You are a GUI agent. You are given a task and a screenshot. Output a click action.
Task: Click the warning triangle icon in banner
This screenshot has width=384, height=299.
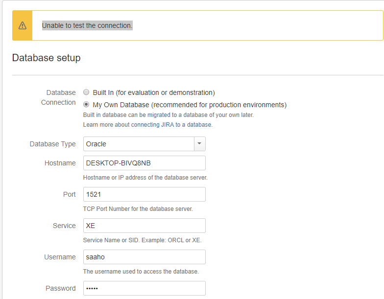click(23, 25)
